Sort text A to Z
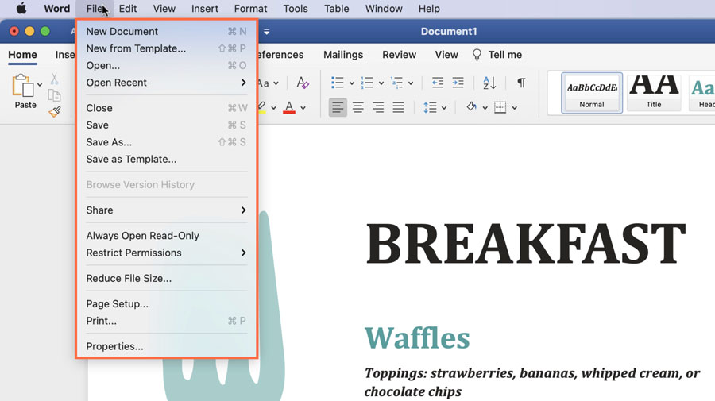The image size is (715, 401). pos(489,83)
